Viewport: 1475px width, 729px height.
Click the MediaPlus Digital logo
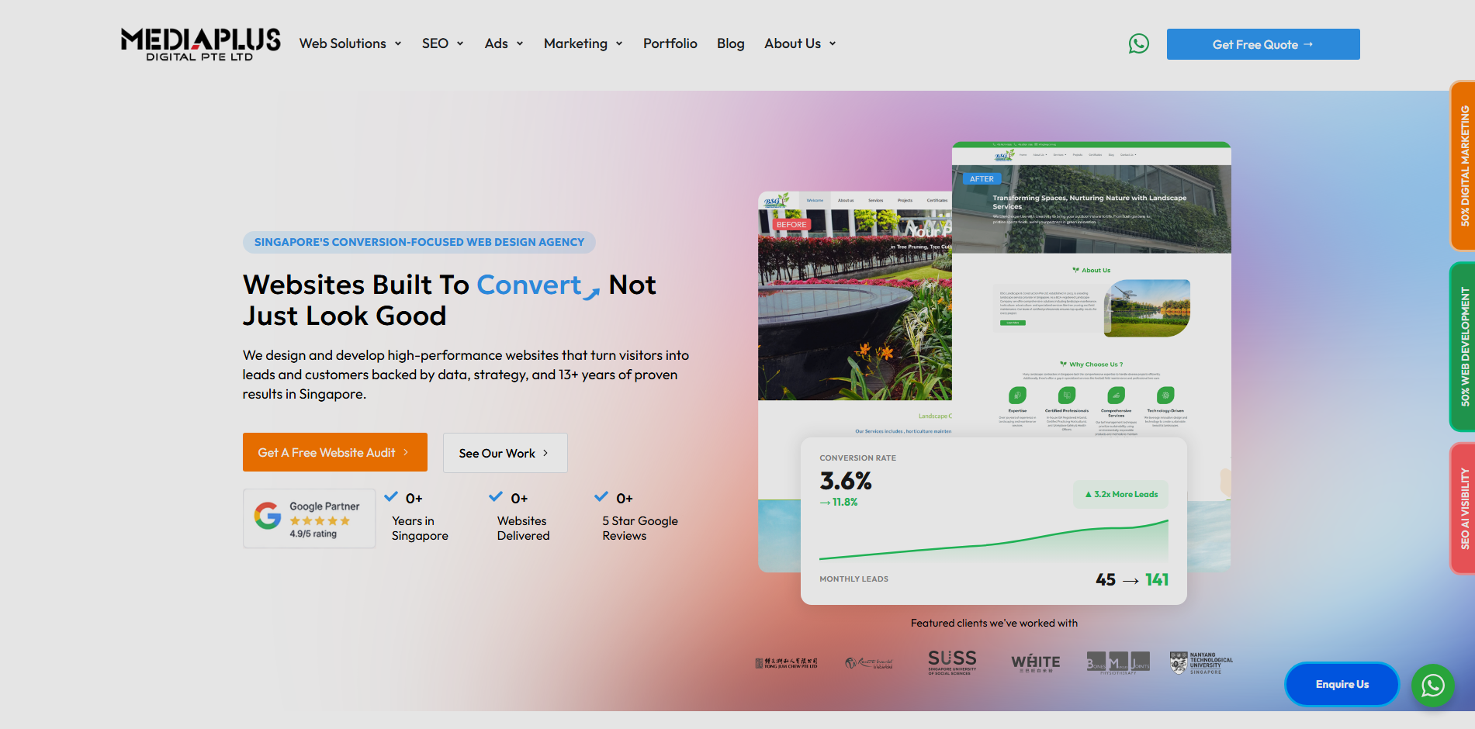tap(200, 44)
